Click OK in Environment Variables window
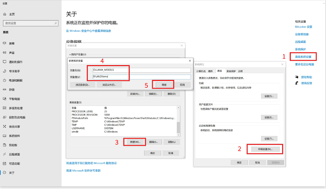 tap(152, 153)
